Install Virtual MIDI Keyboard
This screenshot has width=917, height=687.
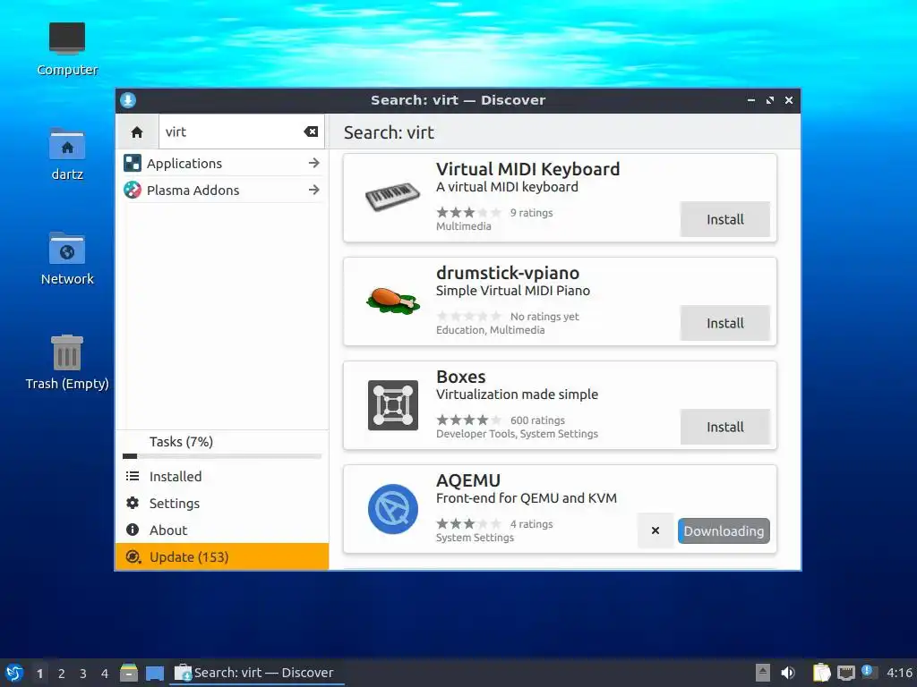click(x=724, y=220)
